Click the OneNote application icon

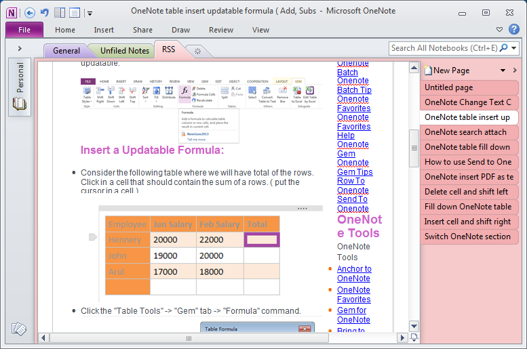coord(12,13)
